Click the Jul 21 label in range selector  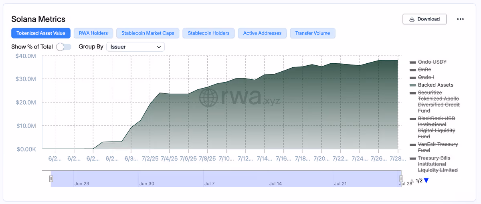coord(340,184)
